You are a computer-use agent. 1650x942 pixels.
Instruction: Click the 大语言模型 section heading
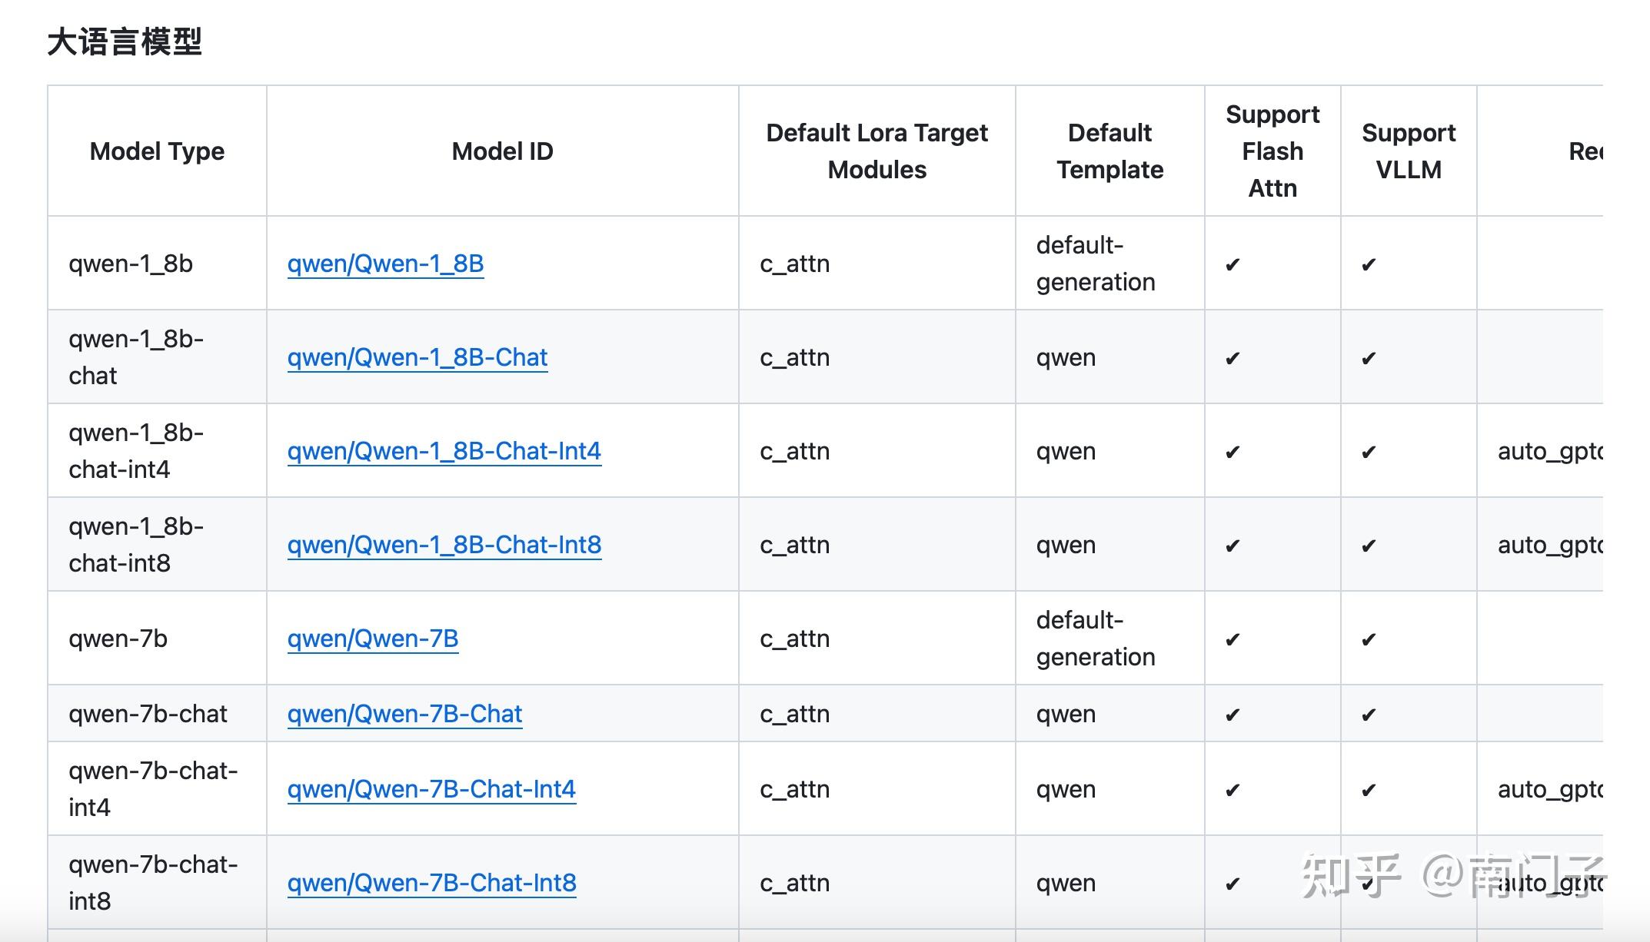point(125,41)
